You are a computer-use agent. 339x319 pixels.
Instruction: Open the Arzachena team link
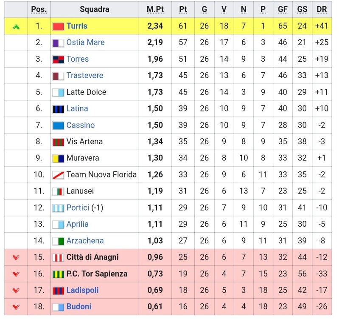click(x=85, y=241)
